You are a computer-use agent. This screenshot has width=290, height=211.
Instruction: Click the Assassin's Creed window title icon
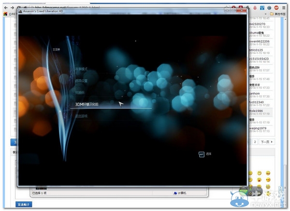click(x=20, y=11)
